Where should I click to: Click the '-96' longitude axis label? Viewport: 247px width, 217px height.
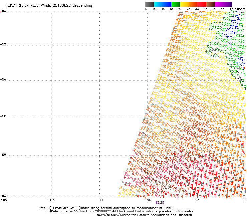pyautogui.click(x=148, y=200)
